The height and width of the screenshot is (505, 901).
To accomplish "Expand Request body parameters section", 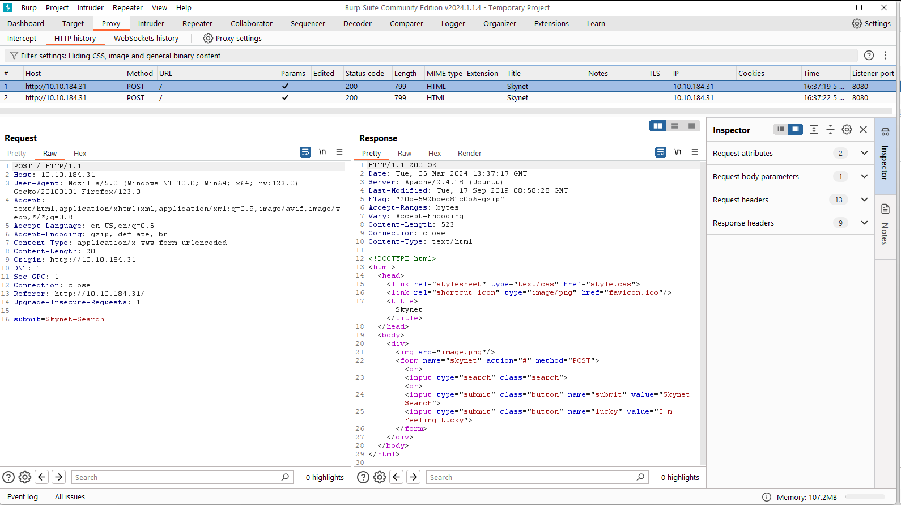I will coord(864,176).
